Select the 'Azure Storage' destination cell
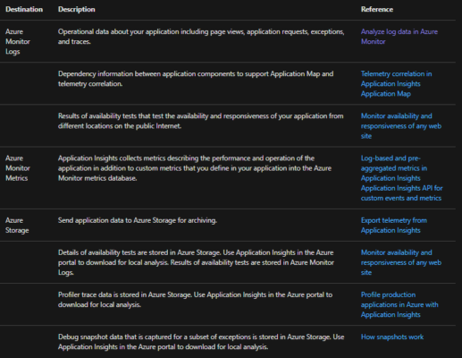Screen dimensions: 462x358 [17, 226]
